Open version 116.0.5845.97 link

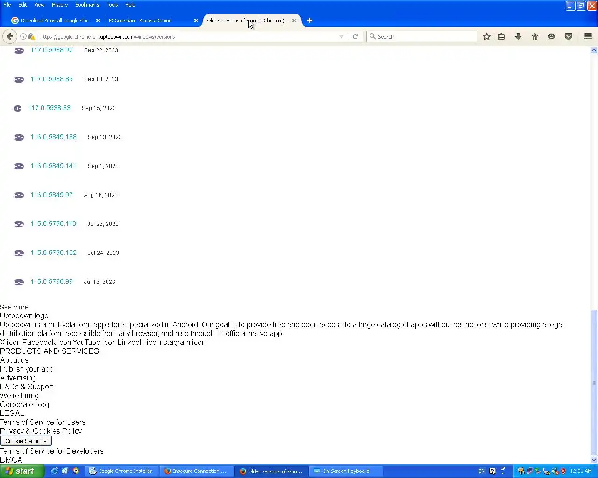(x=52, y=195)
